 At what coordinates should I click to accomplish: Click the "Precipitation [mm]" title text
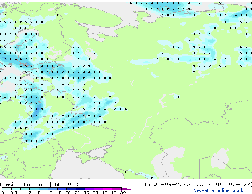coord(26,184)
